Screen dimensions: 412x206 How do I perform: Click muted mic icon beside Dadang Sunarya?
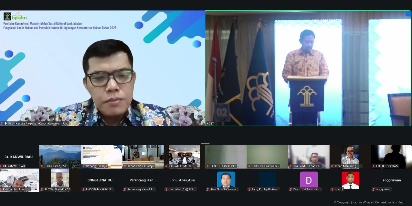(x=83, y=166)
